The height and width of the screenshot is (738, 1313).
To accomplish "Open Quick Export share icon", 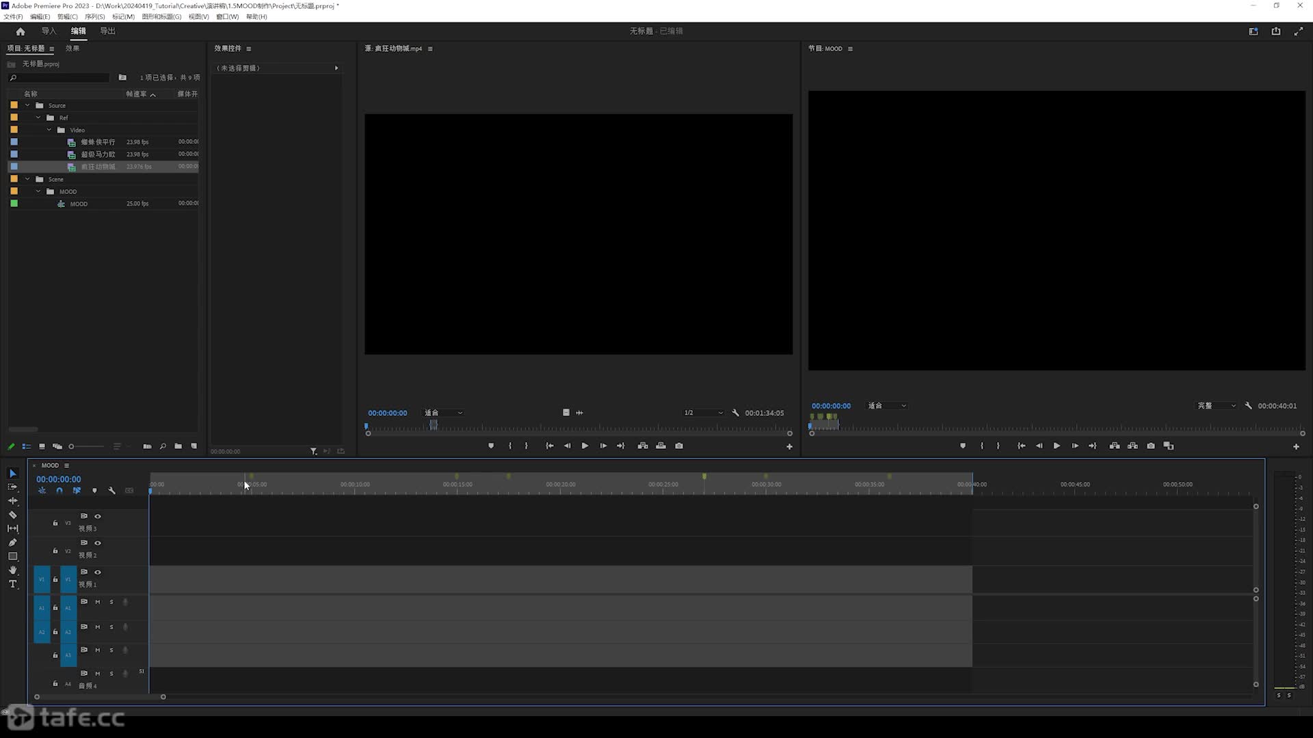I will point(1276,31).
